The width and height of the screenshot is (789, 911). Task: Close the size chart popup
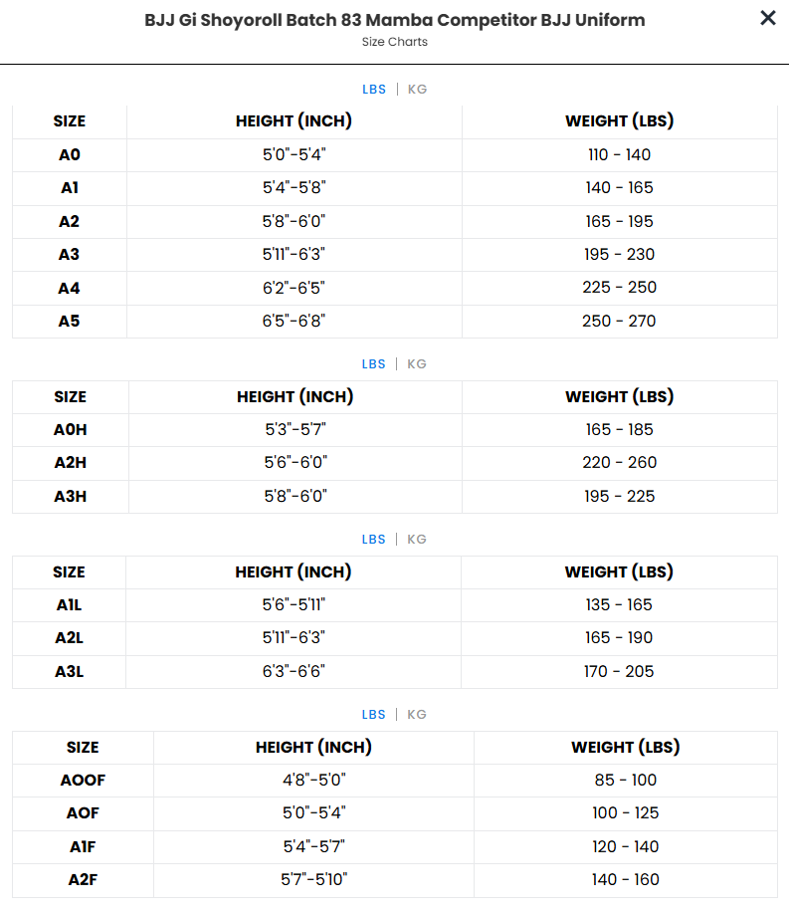767,18
